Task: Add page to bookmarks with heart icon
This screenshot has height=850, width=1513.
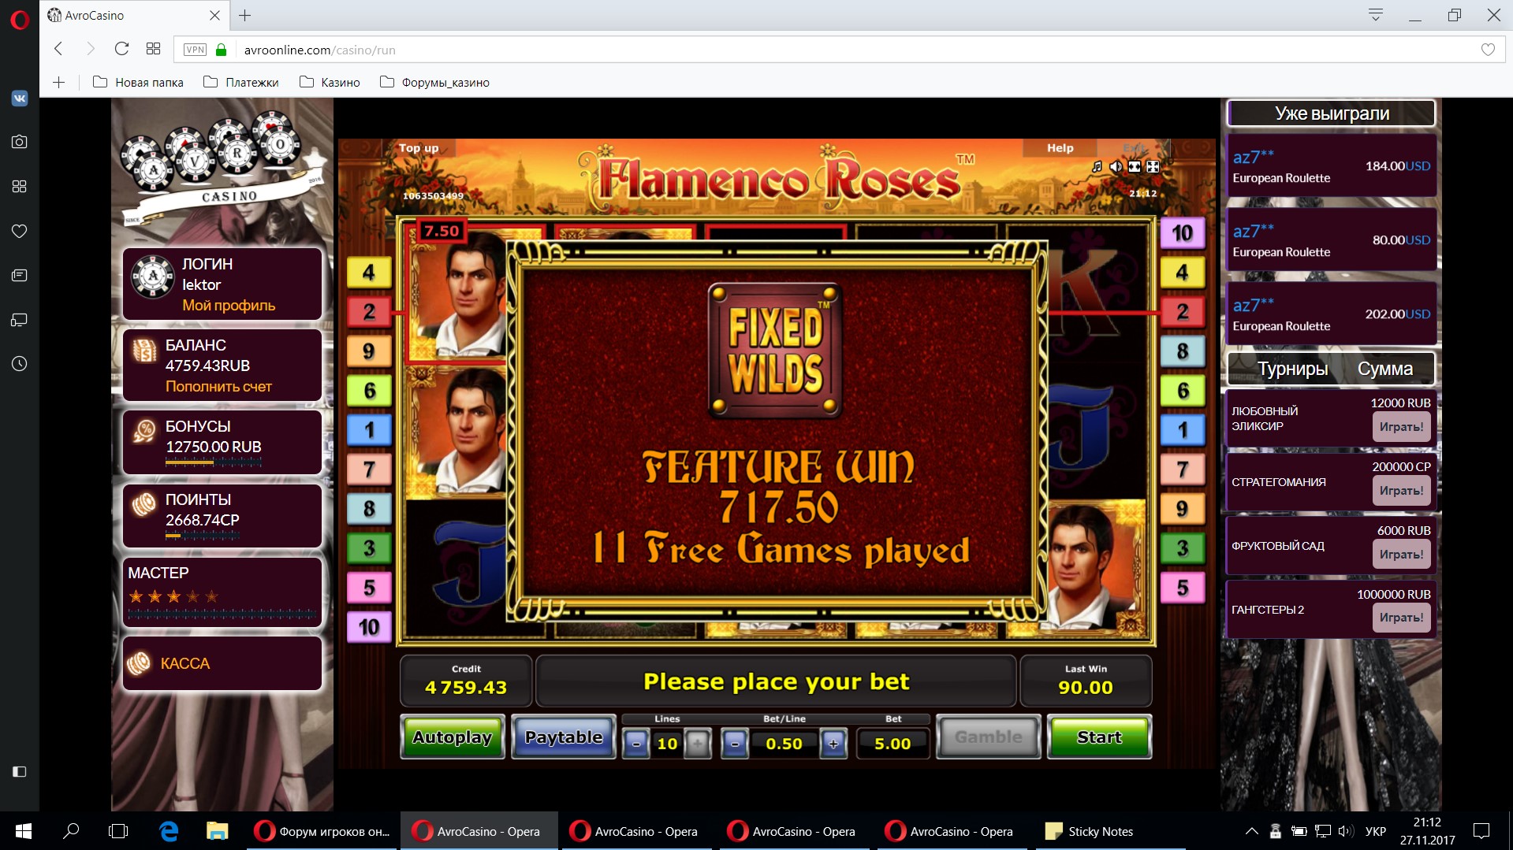Action: [1488, 50]
